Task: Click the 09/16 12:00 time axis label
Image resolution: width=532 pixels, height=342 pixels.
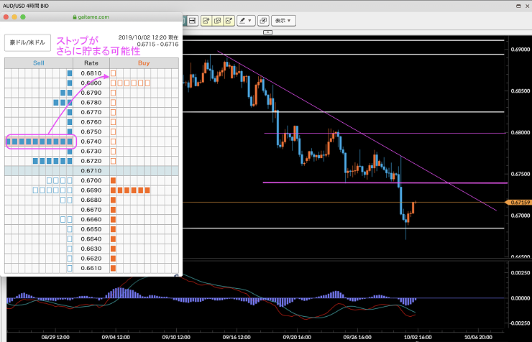Action: tap(237, 337)
